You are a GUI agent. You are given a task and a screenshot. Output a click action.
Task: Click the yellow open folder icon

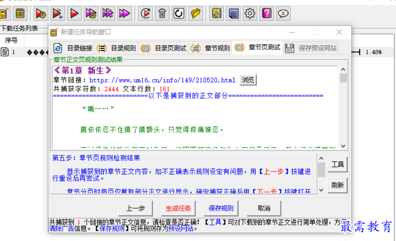(x=195, y=13)
